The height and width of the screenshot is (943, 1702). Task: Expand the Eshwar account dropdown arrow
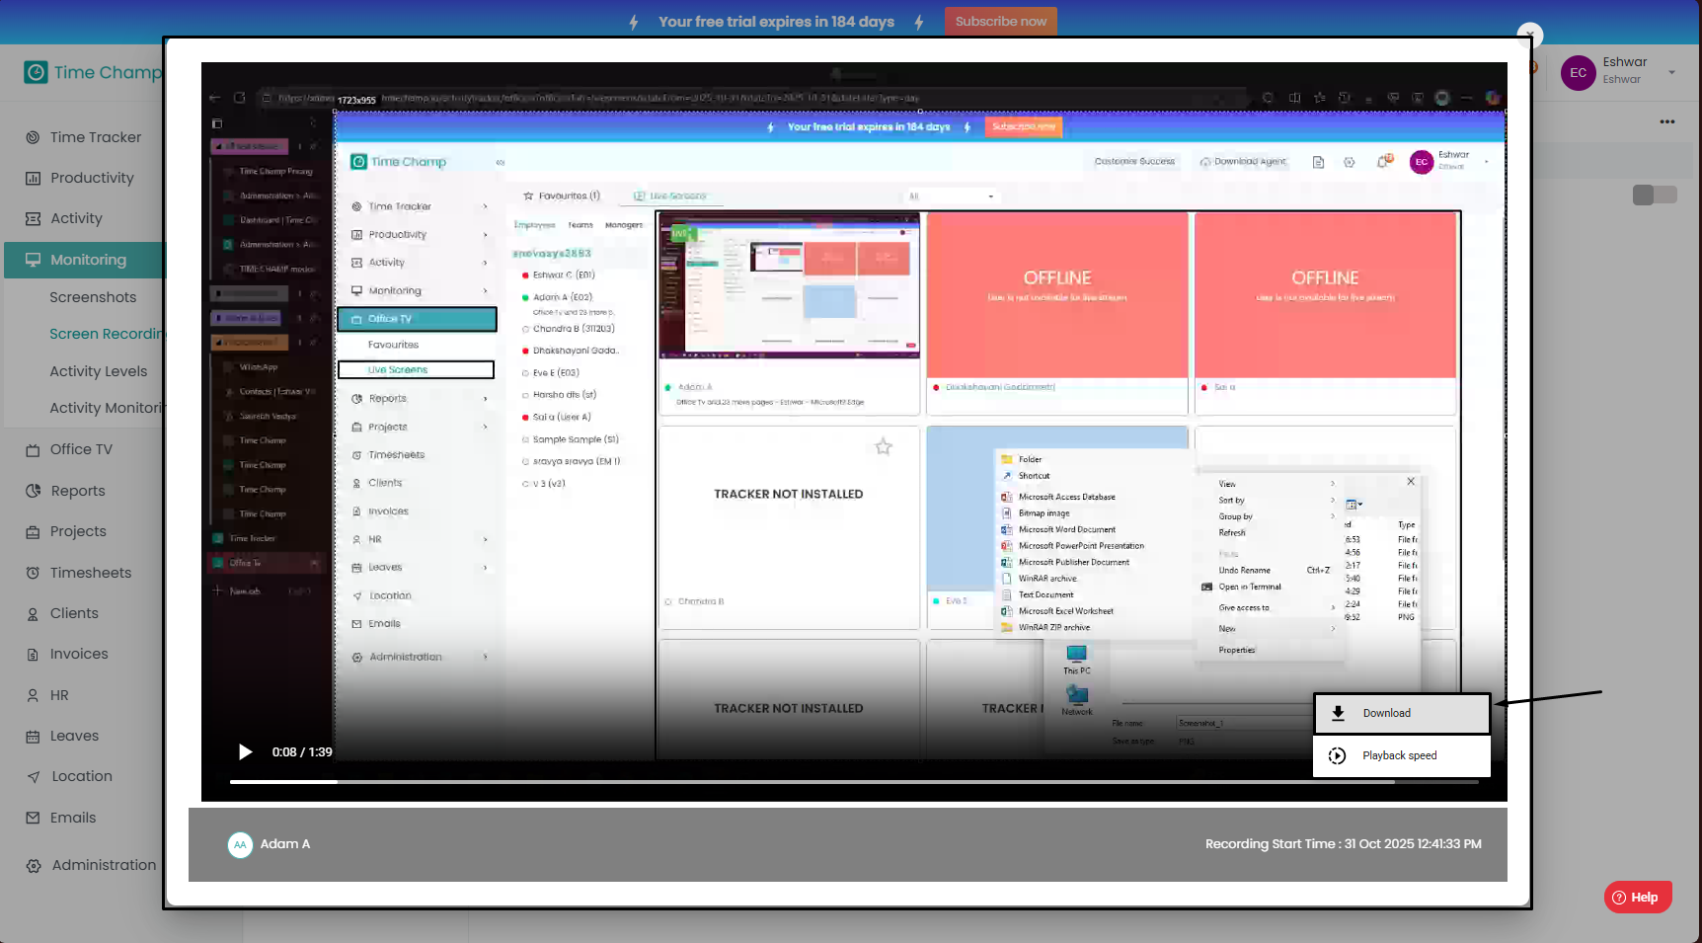[1671, 72]
